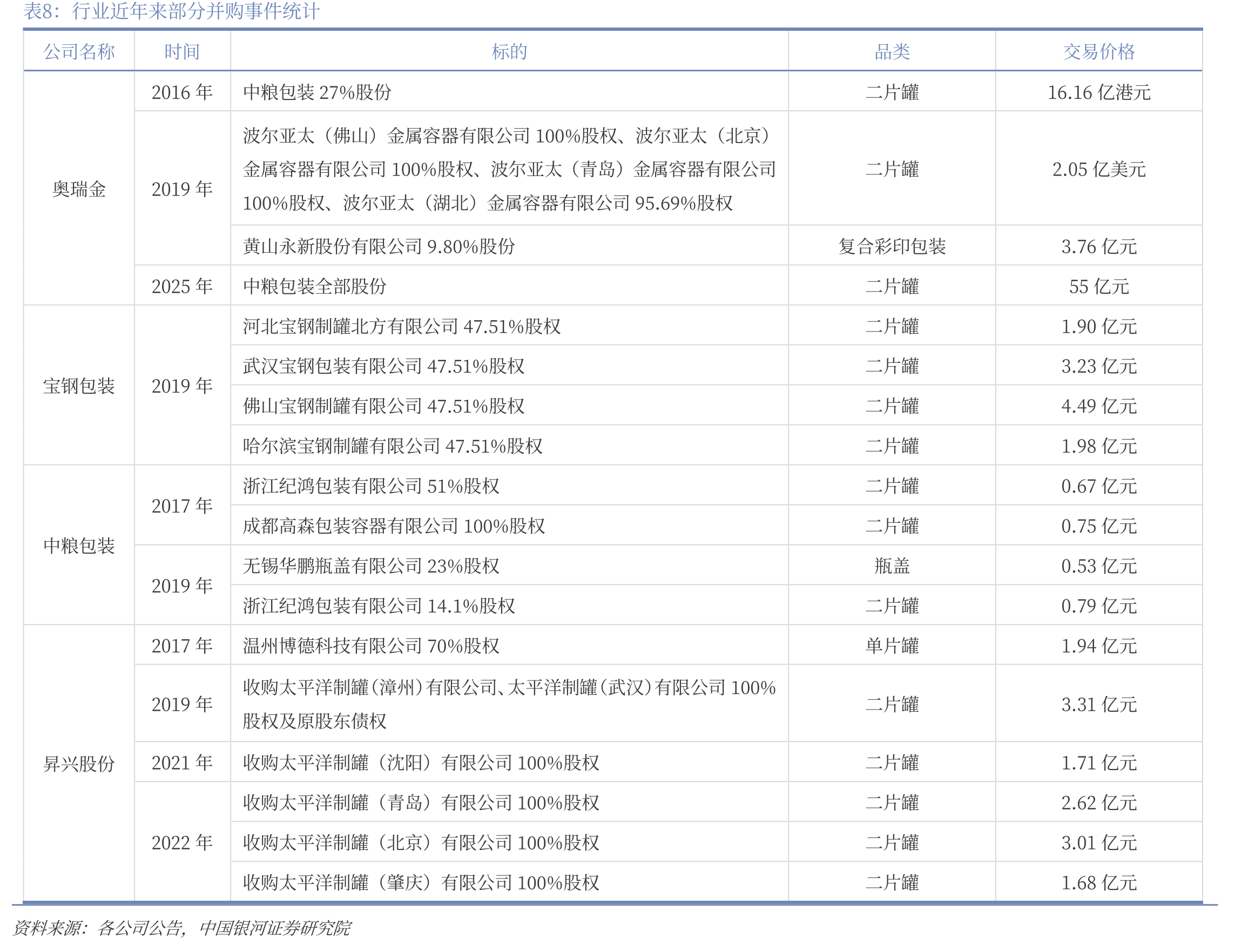Click the 瓶盖 category cell

(892, 565)
